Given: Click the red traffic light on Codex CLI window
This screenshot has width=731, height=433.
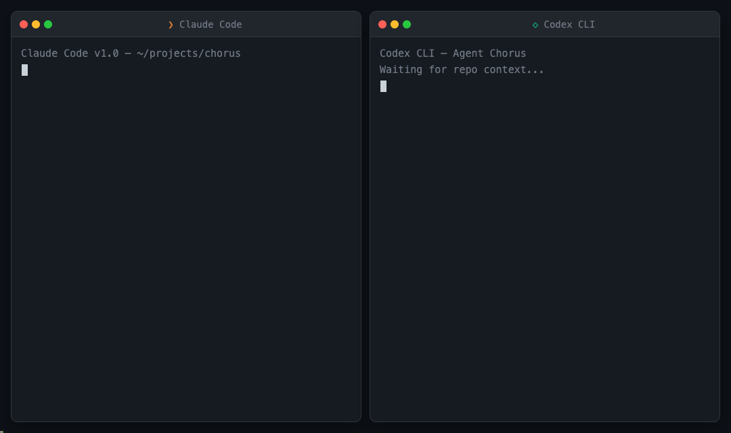Looking at the screenshot, I should (382, 24).
